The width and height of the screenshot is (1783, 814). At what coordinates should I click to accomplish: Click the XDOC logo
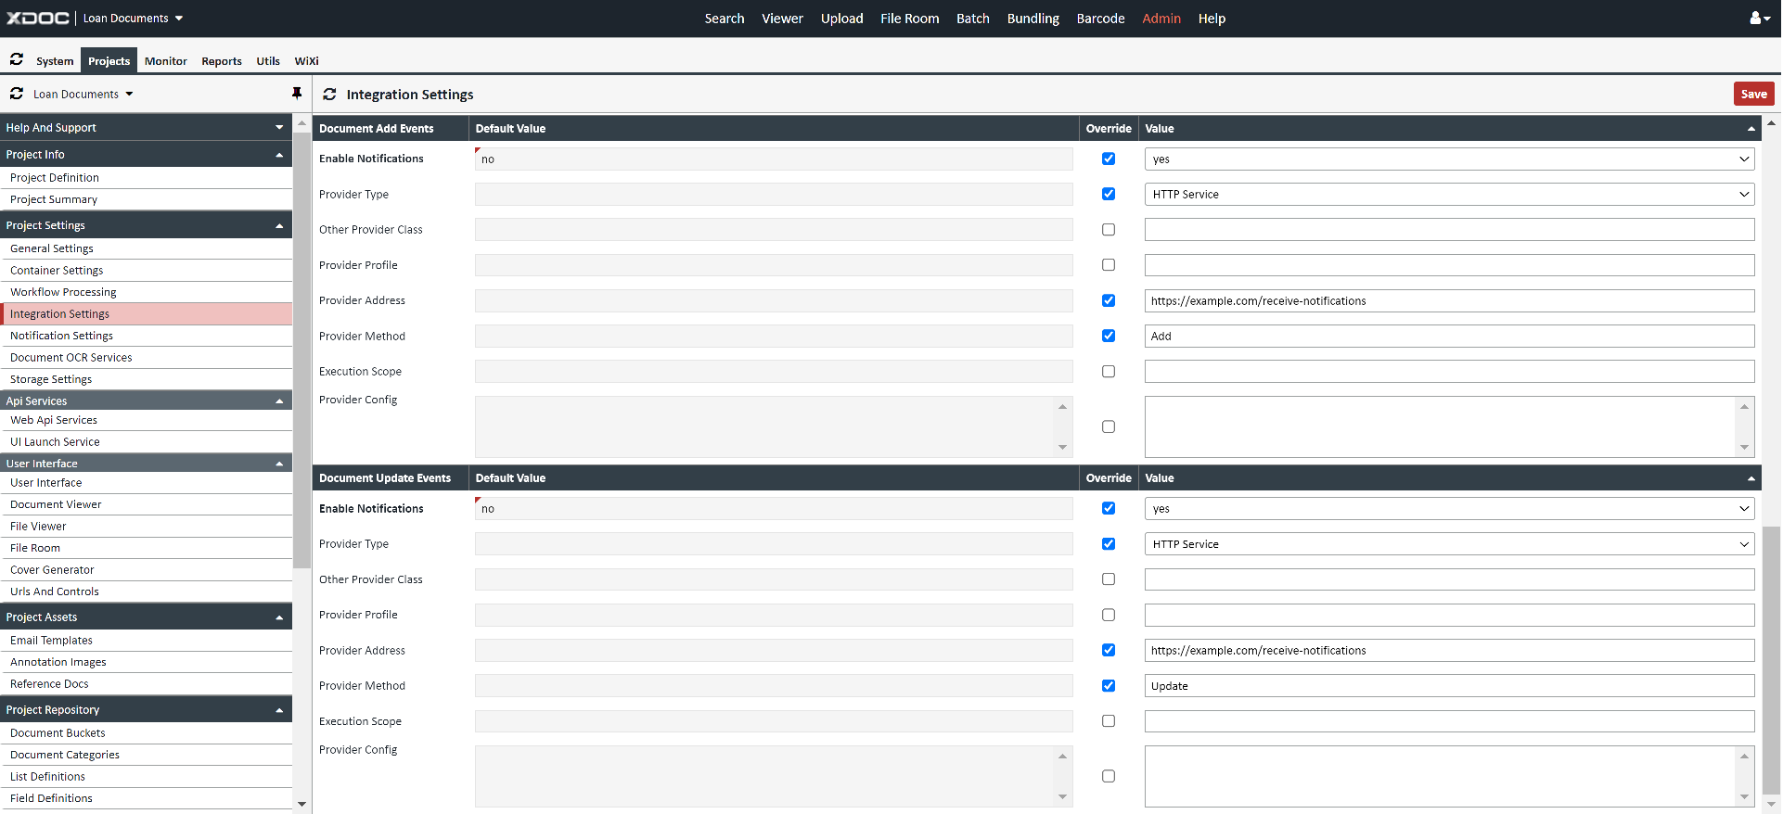pos(38,19)
